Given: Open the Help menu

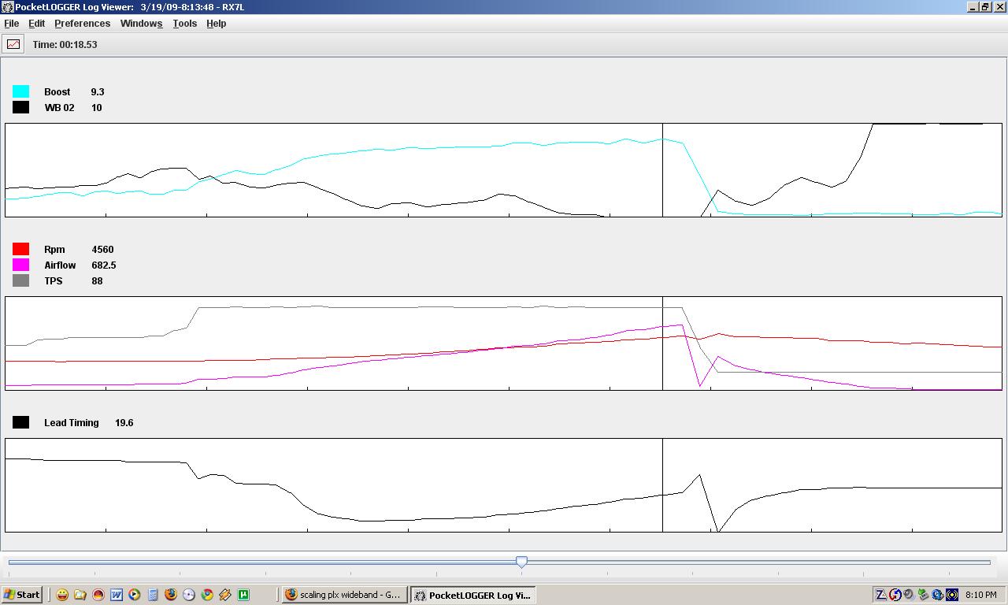Looking at the screenshot, I should [x=216, y=24].
